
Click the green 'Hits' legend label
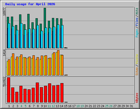[137, 11]
